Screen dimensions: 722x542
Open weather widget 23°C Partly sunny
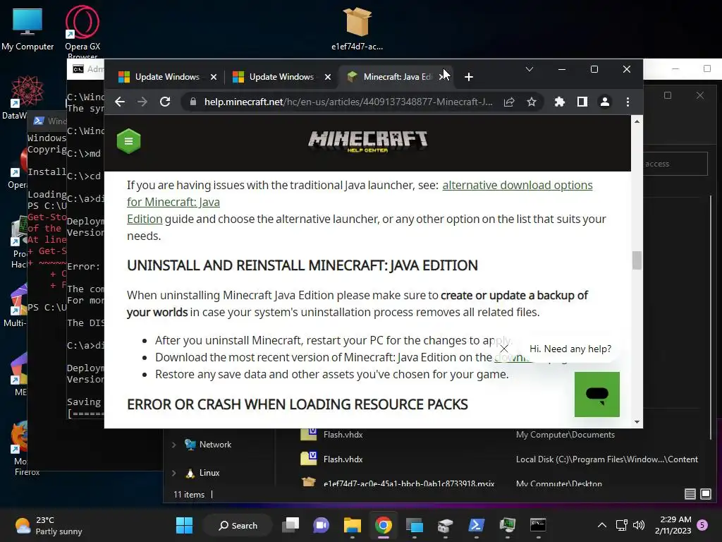point(48,525)
